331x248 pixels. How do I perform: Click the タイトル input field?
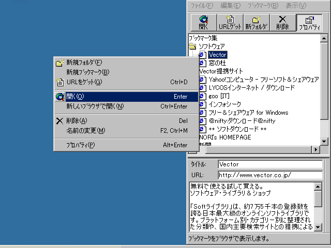point(270,164)
